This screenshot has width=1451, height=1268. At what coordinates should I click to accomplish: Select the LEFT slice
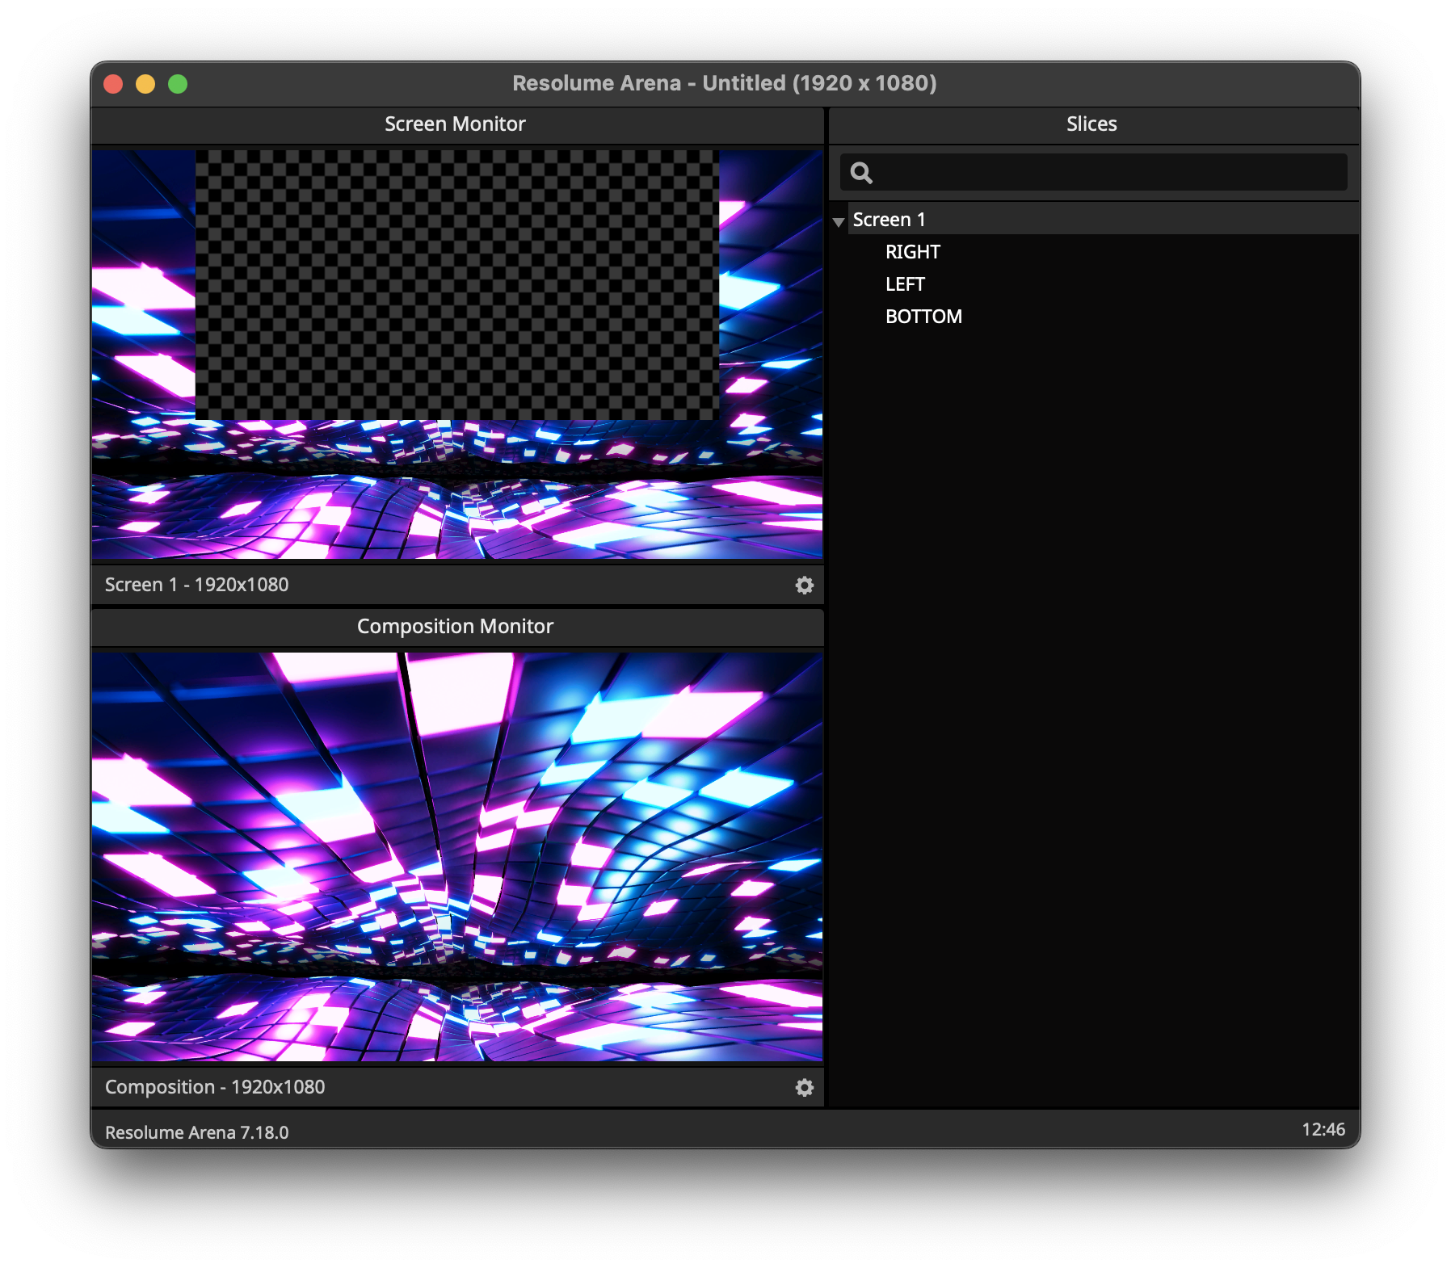(904, 284)
